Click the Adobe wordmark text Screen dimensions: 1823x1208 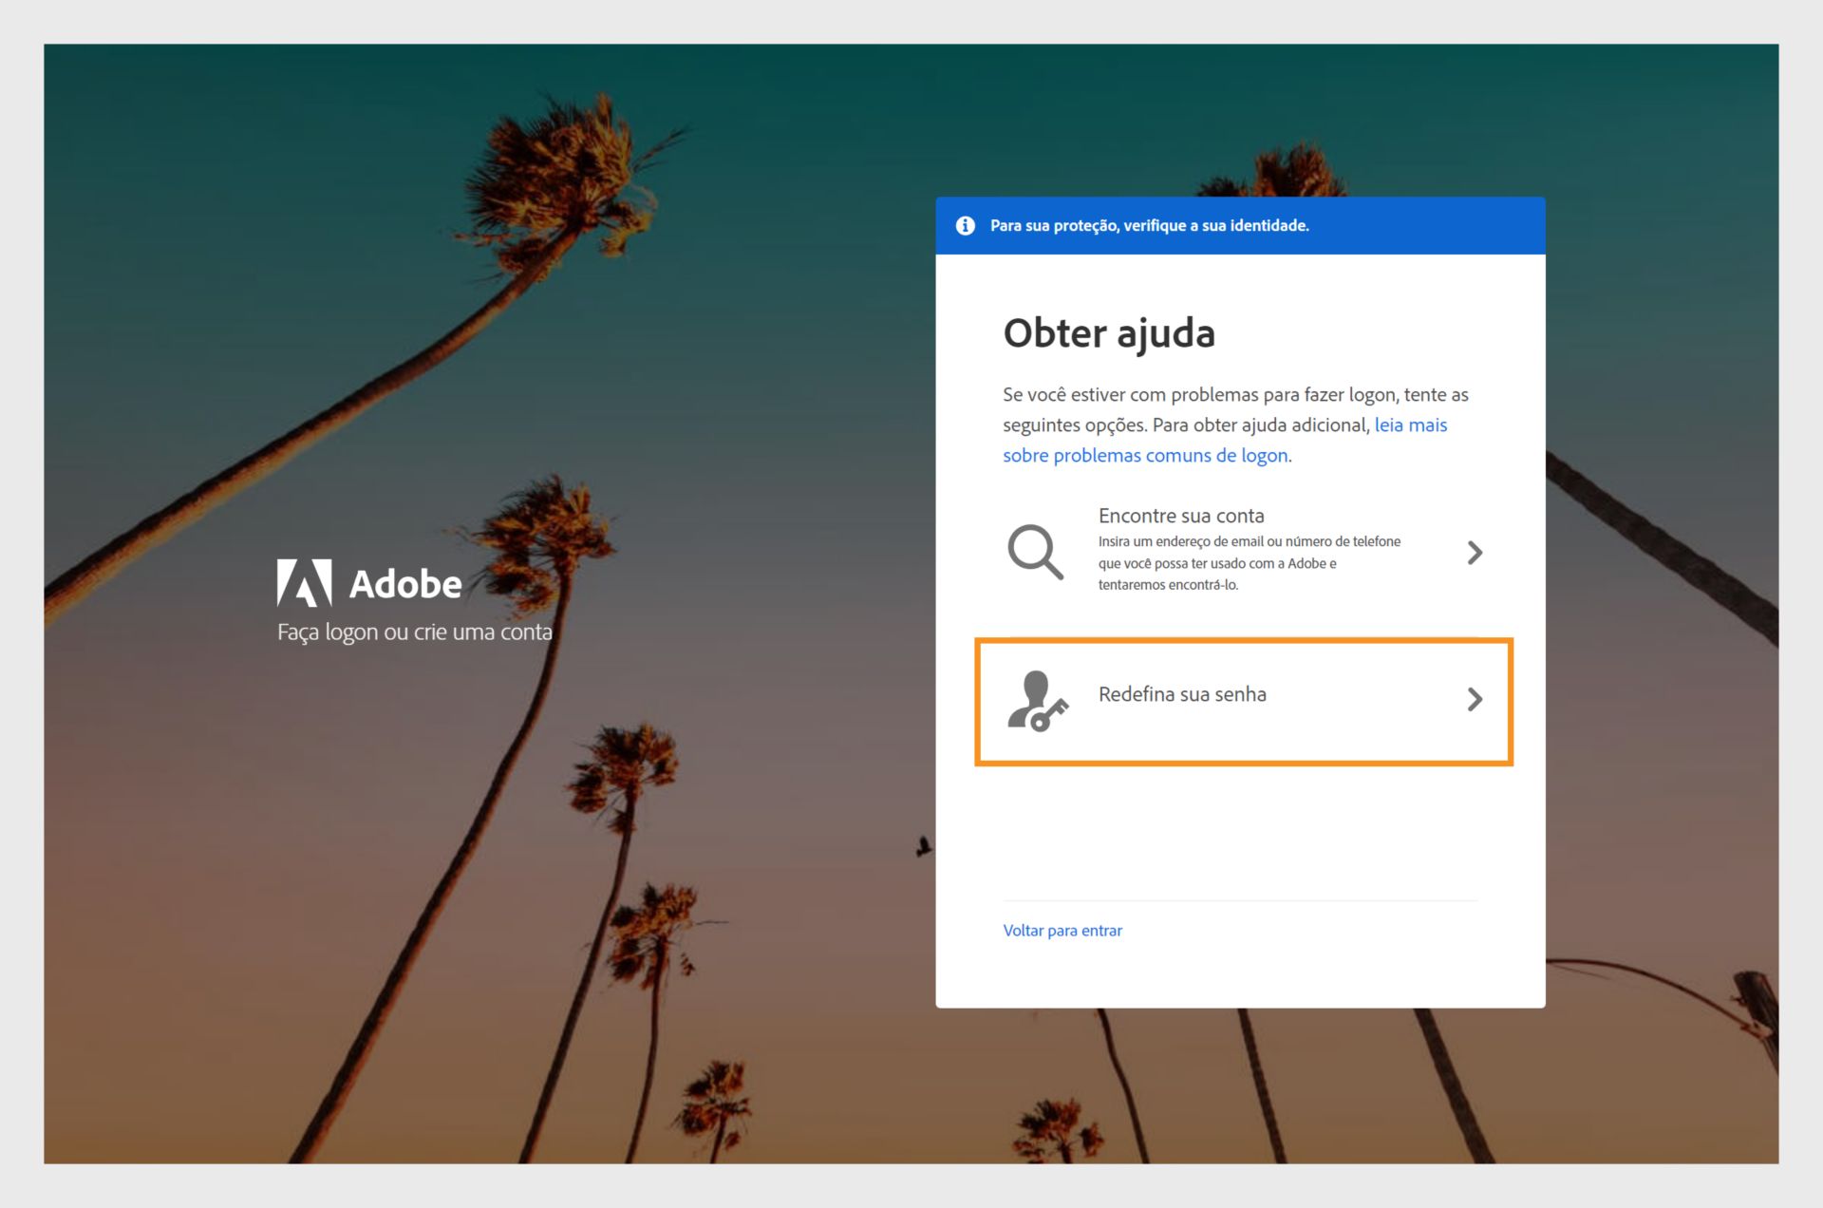405,584
